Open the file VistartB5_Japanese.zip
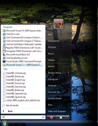Screen dimensions: 98x126 coord(16,93)
